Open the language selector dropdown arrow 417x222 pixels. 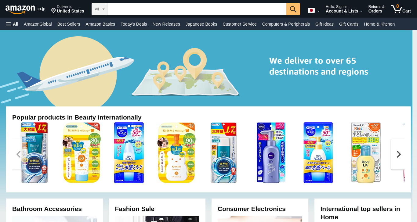pyautogui.click(x=318, y=11)
